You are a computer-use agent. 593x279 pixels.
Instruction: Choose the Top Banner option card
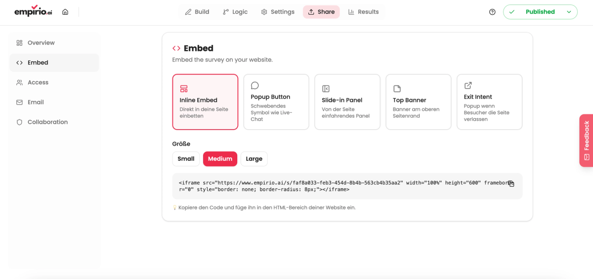click(419, 102)
